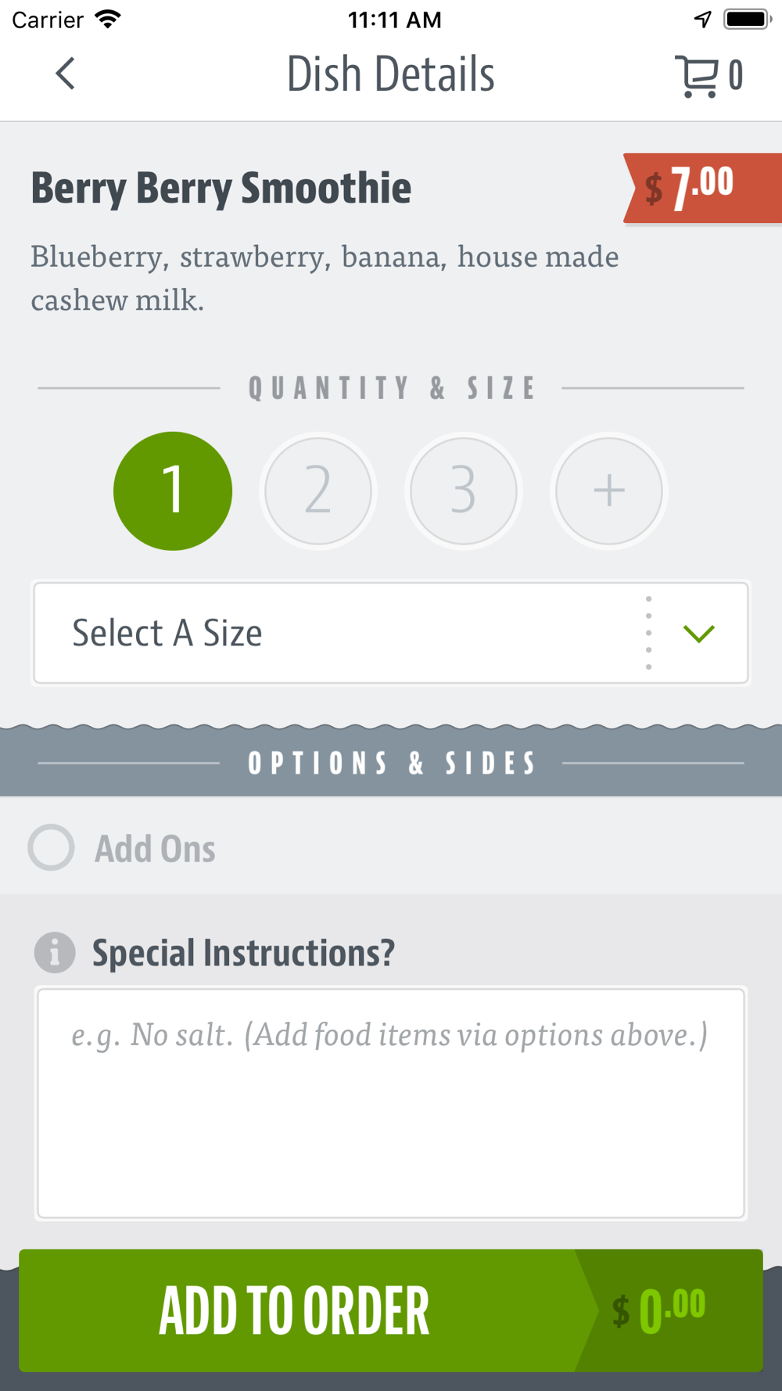This screenshot has height=1391, width=782.
Task: Select quantity 1 circle
Action: click(x=173, y=491)
